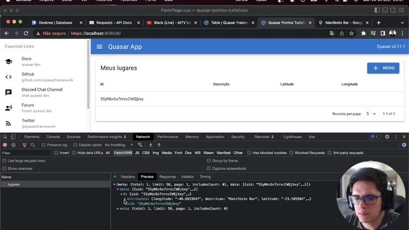The height and width of the screenshot is (230, 409).
Task: Click the Discord chat bubble icon
Action: point(8,92)
